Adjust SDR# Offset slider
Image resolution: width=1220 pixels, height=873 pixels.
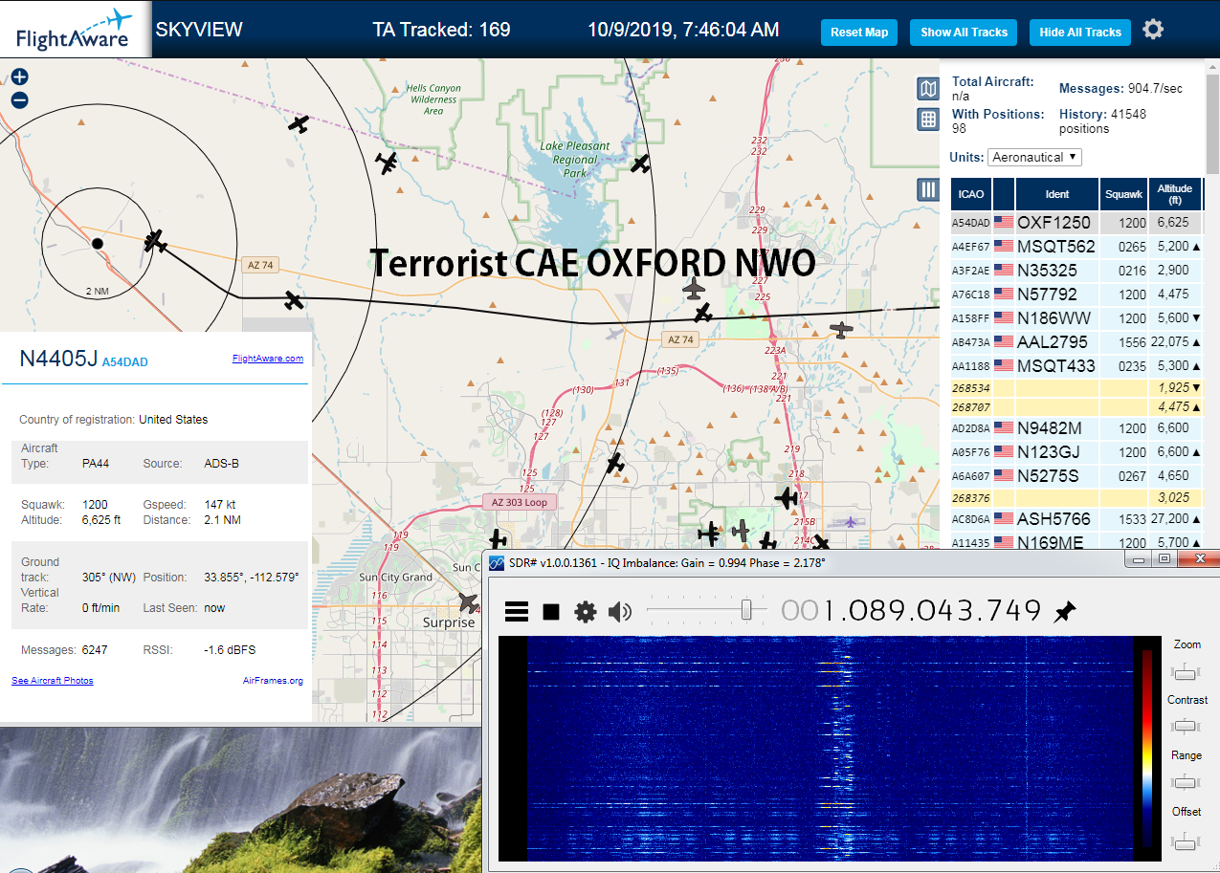point(1187,841)
